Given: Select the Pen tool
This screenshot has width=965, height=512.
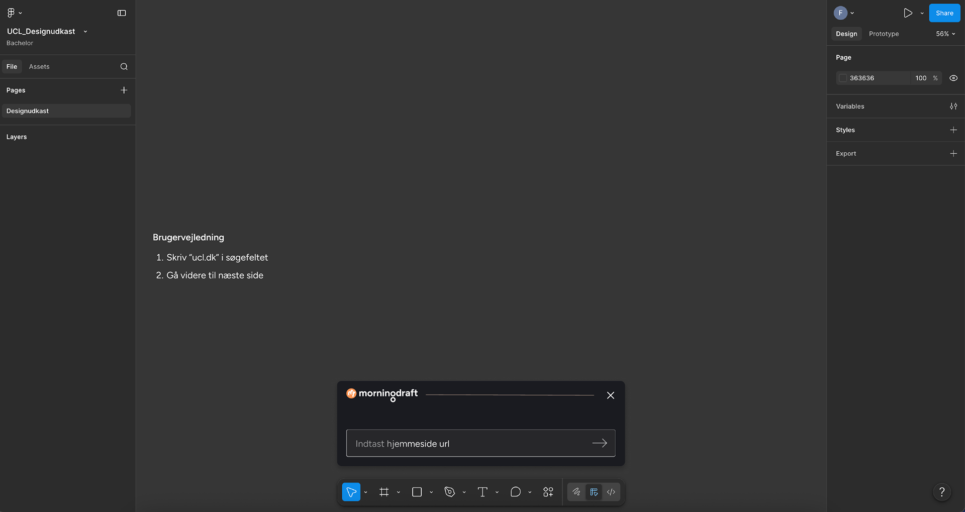Looking at the screenshot, I should click(x=450, y=492).
